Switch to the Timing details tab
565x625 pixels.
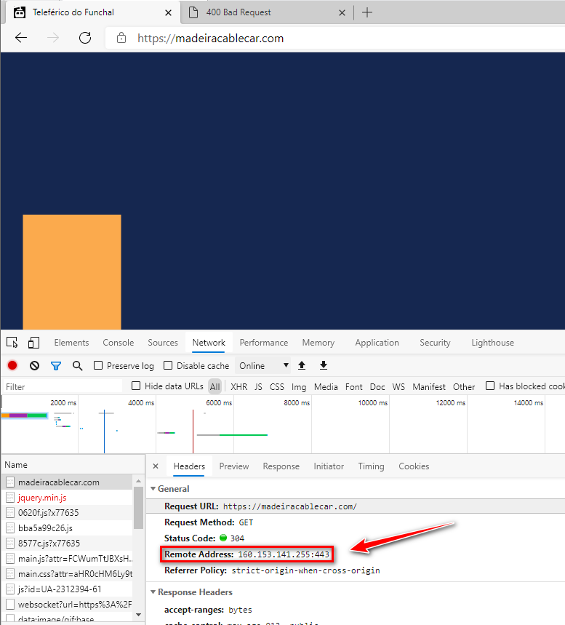click(371, 466)
